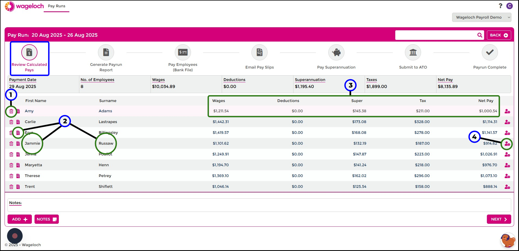519x251 pixels.
Task: Click the trash icon for Maryetta Henn
Action: 11,165
